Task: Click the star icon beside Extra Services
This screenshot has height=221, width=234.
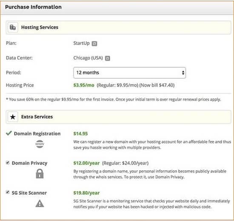Action: click(x=13, y=117)
